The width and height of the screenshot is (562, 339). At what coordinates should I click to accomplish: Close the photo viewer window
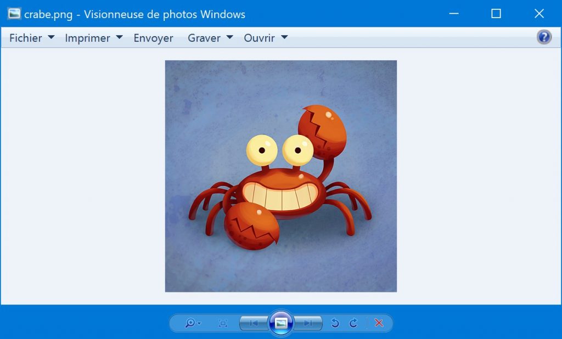click(x=539, y=14)
